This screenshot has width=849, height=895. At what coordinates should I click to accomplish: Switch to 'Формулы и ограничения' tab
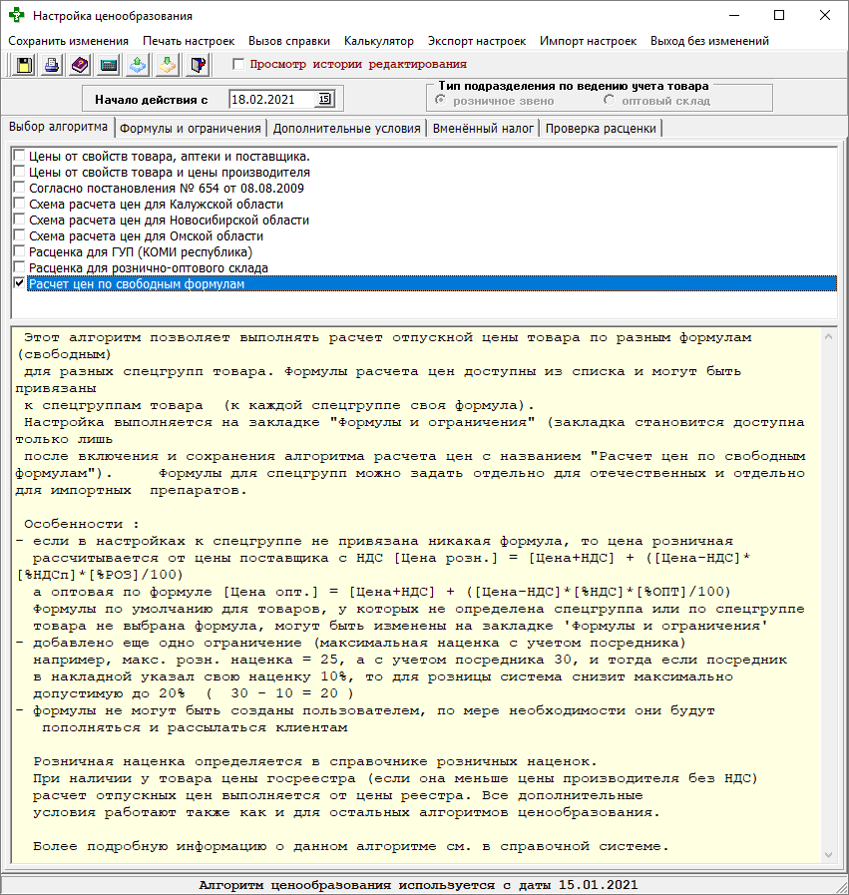point(190,129)
